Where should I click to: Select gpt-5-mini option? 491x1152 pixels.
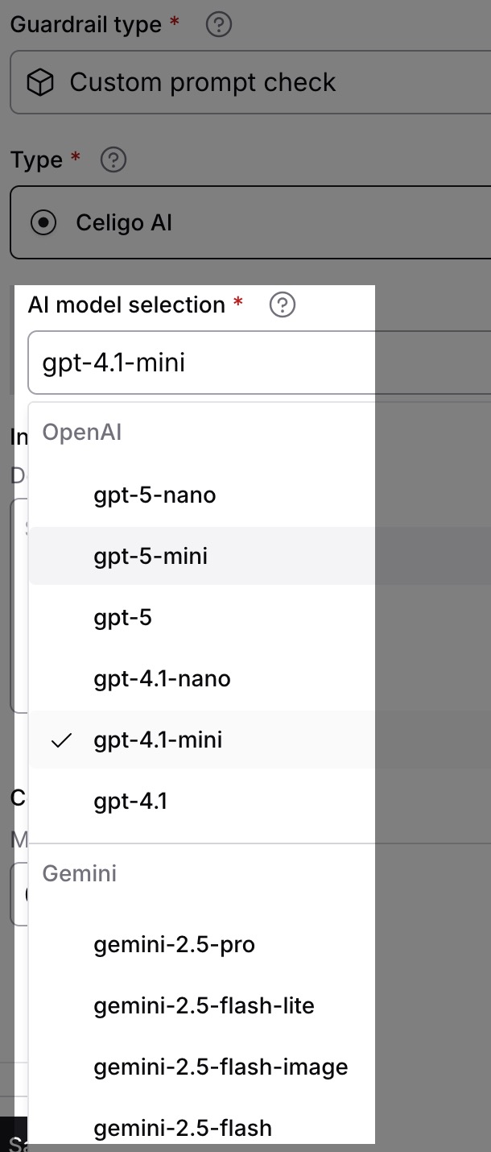click(x=202, y=556)
